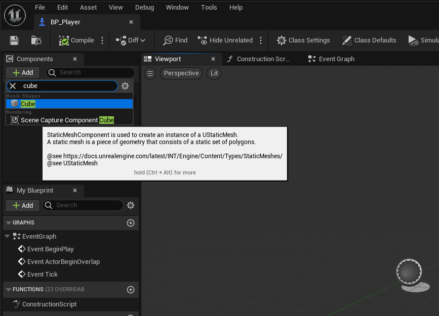The width and height of the screenshot is (439, 316).
Task: Open the Help menu
Action: point(236,8)
